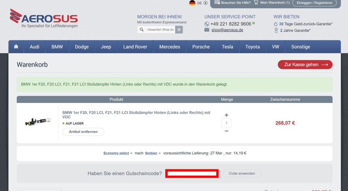This screenshot has width=348, height=191.
Task: Decrease quantity with minus icon
Action: coord(226,131)
